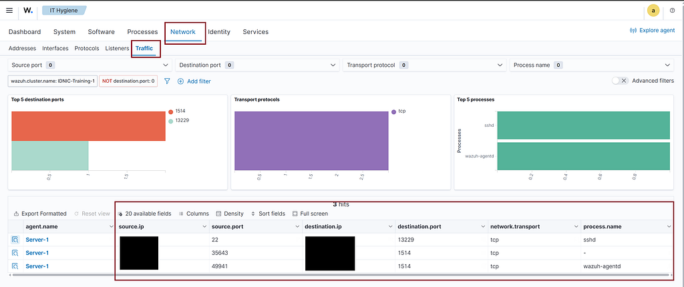Click Add filter button
This screenshot has width=684, height=287.
194,81
